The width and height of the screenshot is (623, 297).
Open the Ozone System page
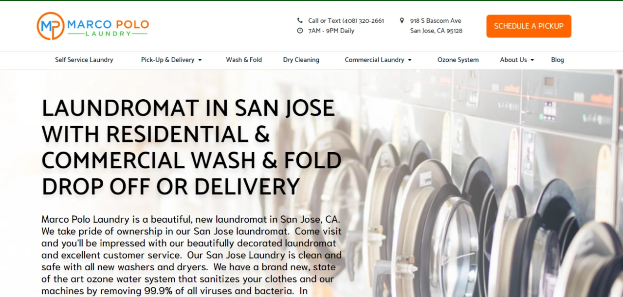click(x=458, y=60)
